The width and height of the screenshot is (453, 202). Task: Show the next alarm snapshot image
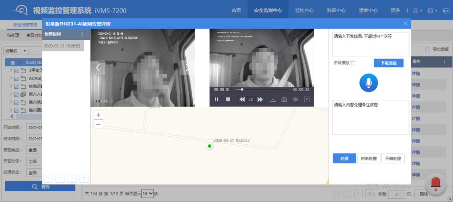(x=188, y=67)
